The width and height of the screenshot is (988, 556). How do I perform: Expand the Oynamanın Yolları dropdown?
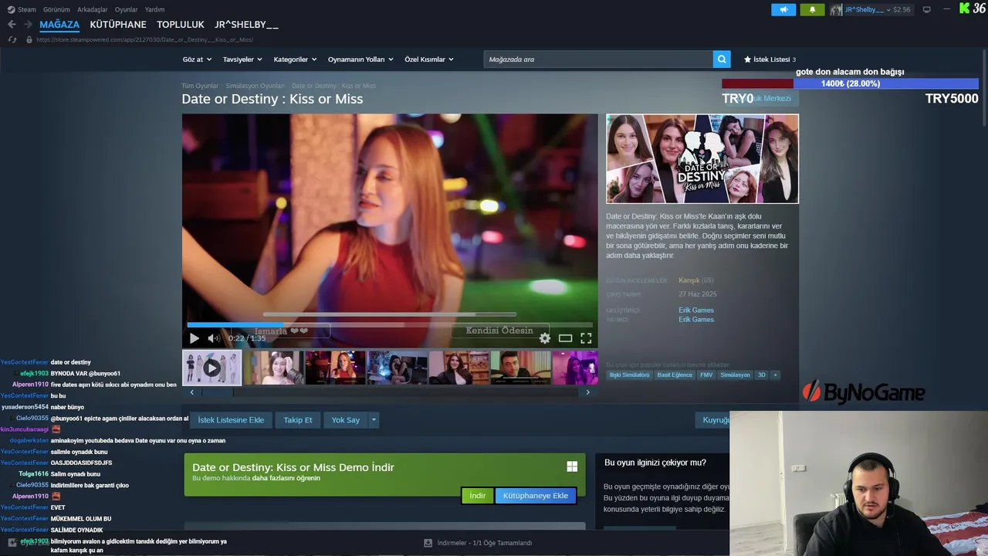pyautogui.click(x=360, y=59)
